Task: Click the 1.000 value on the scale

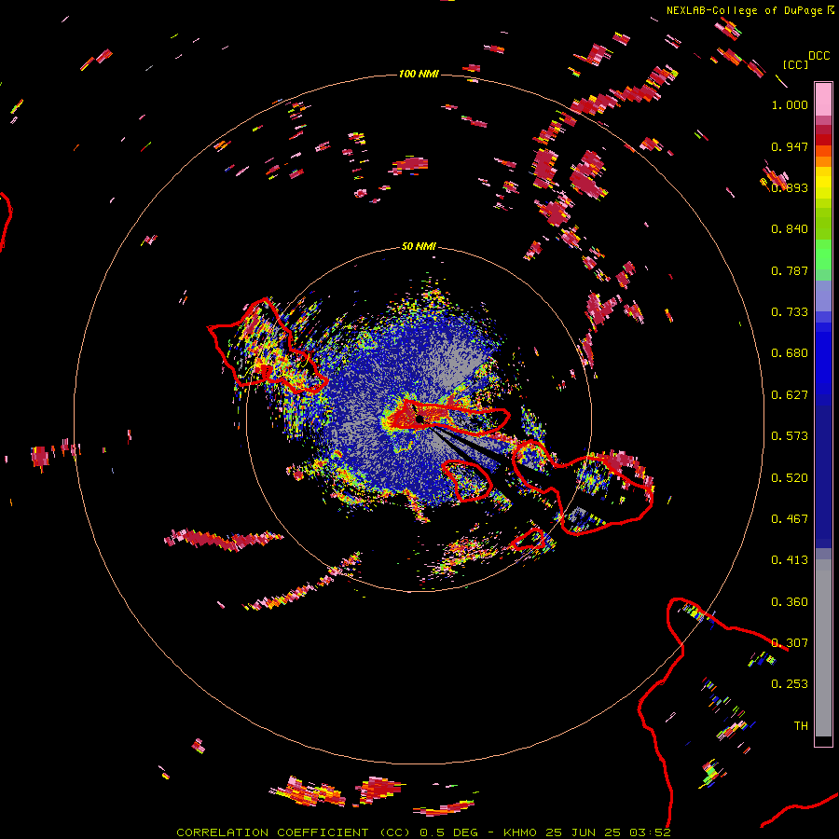Action: 790,104
